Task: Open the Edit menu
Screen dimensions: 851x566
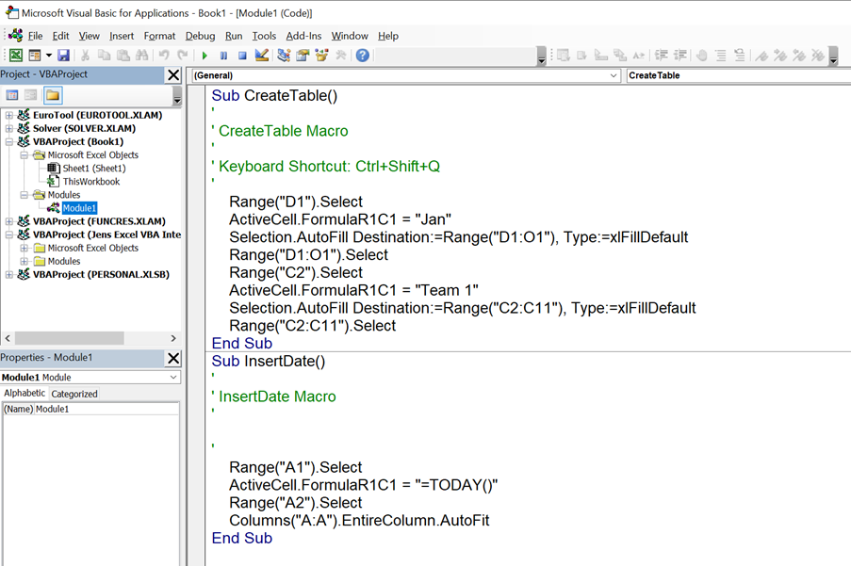Action: [x=60, y=36]
